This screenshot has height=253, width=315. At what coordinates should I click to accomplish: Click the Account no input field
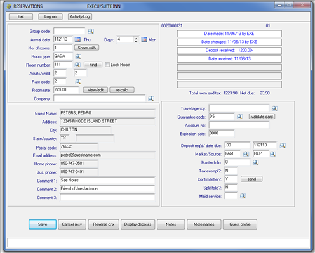tap(239, 125)
